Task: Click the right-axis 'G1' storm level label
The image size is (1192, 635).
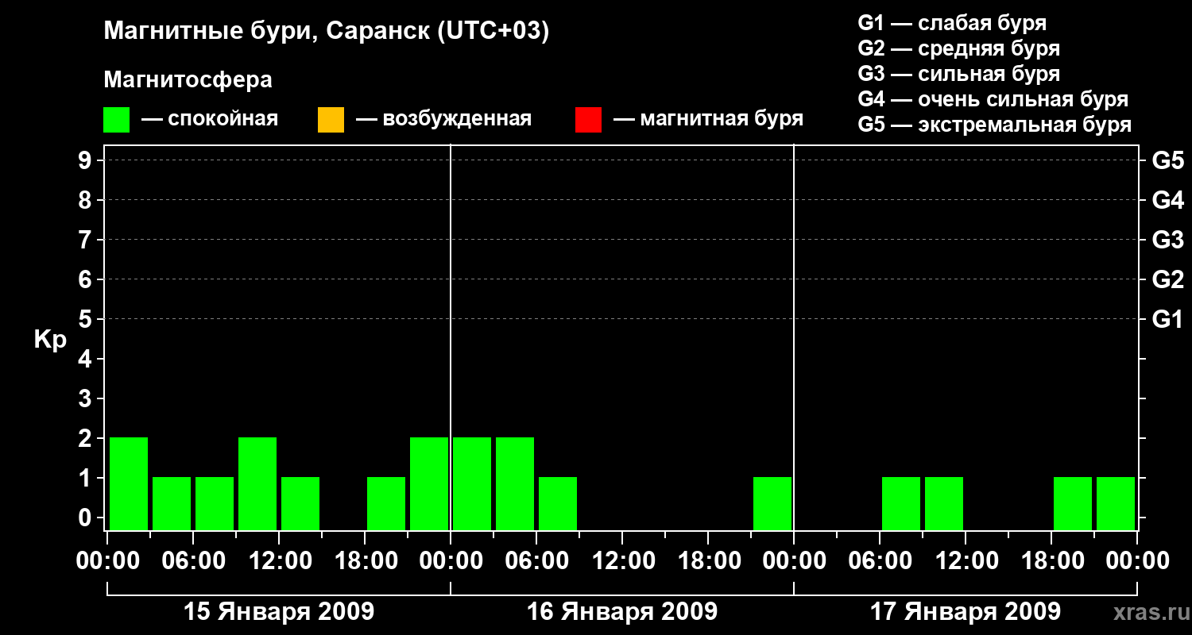Action: click(x=1168, y=319)
